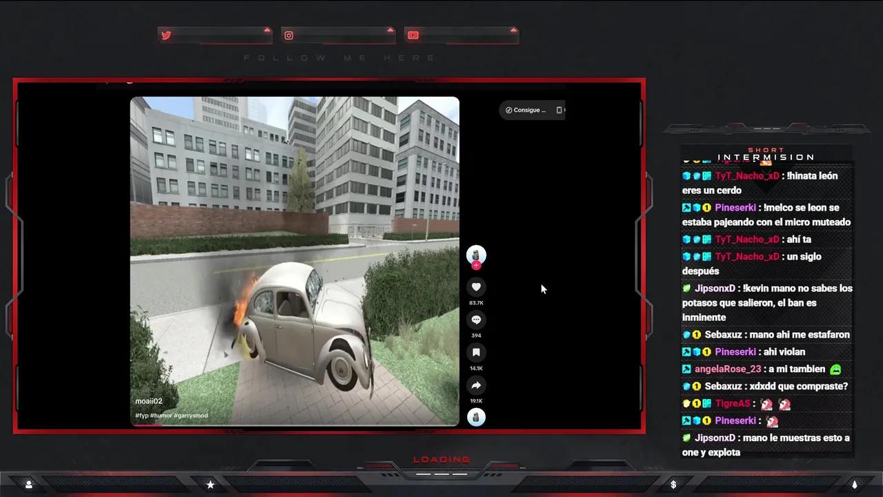Click the SHORT INTERMISION chat header
This screenshot has height=497, width=883.
pyautogui.click(x=766, y=154)
